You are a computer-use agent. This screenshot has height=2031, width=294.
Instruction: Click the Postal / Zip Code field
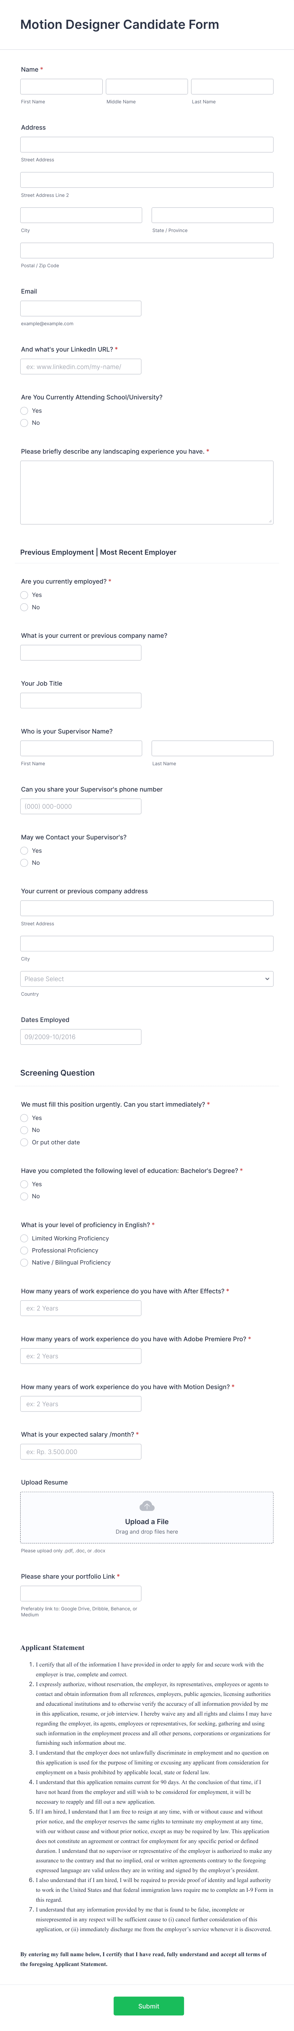pyautogui.click(x=147, y=251)
